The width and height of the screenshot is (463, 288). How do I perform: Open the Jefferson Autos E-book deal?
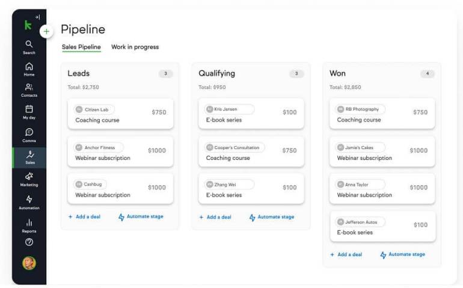click(x=382, y=227)
